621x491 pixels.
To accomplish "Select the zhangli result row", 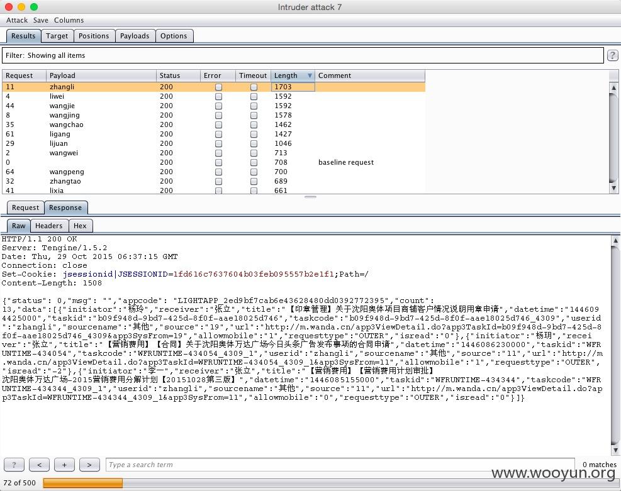I will point(214,87).
